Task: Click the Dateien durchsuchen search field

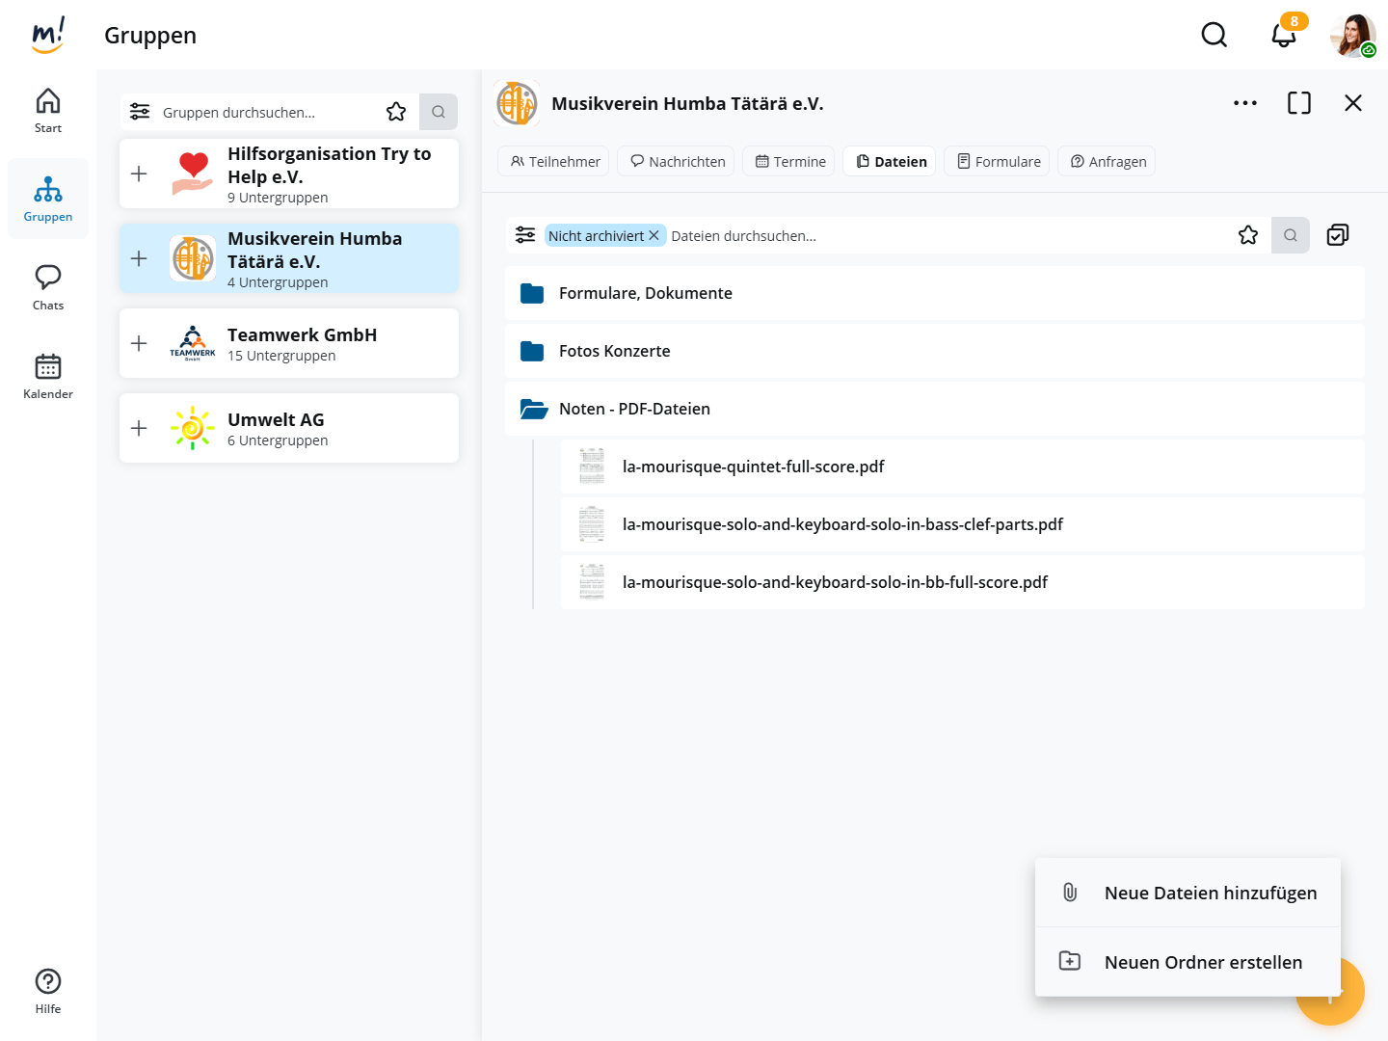Action: [945, 235]
